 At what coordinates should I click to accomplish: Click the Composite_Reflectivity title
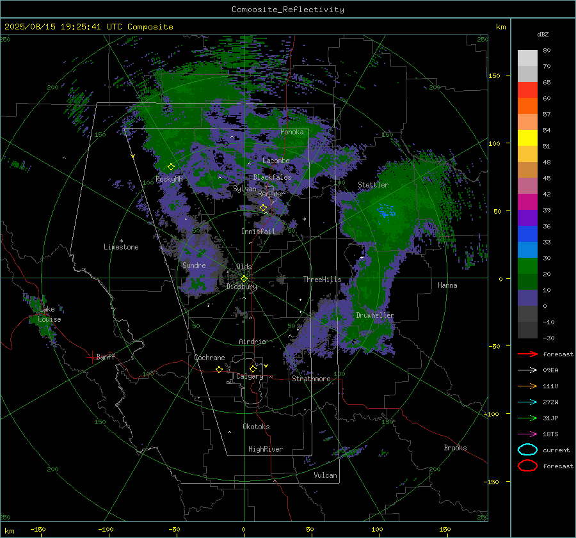point(287,10)
